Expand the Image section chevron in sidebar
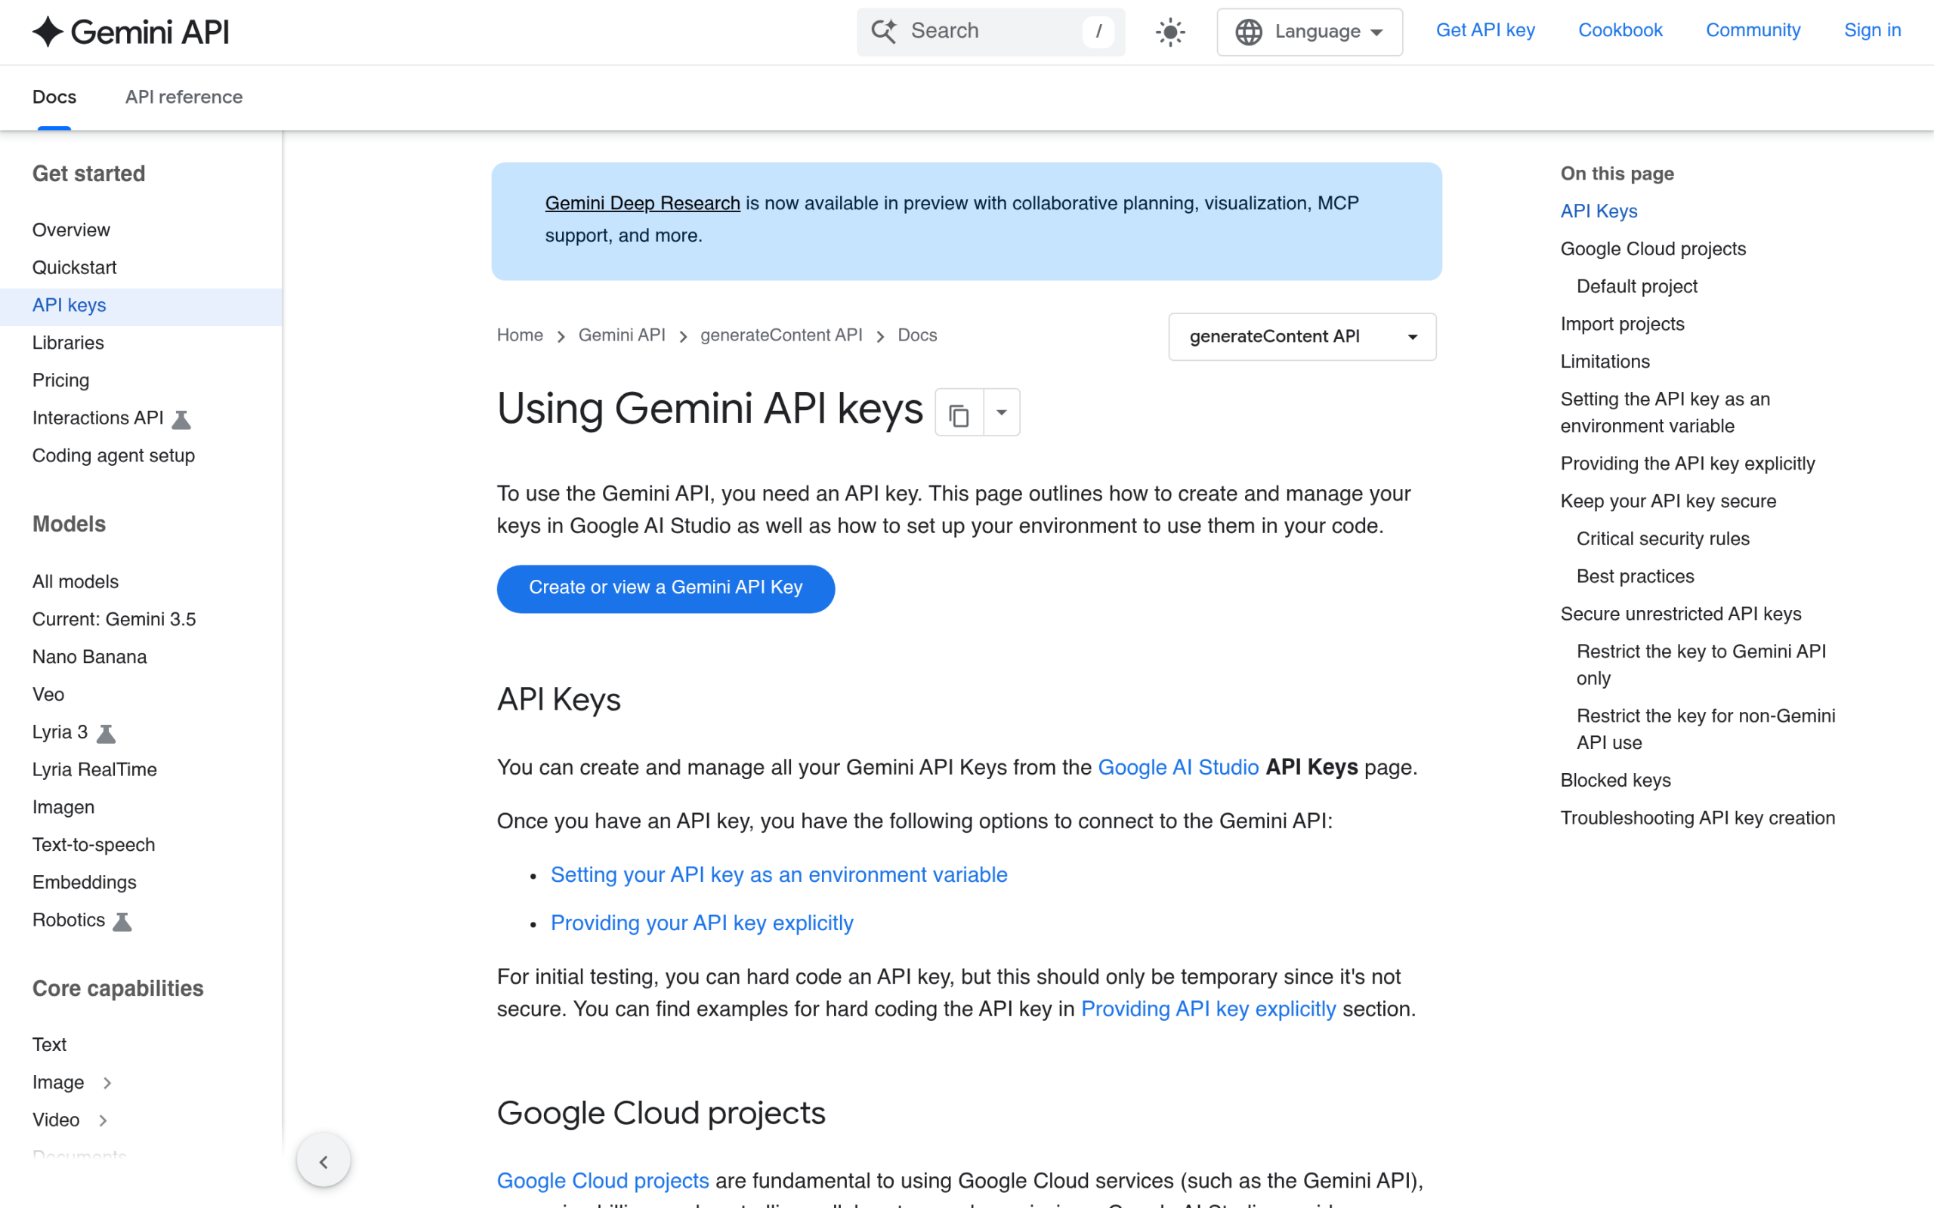Screen dimensions: 1934x1208 coord(107,1083)
